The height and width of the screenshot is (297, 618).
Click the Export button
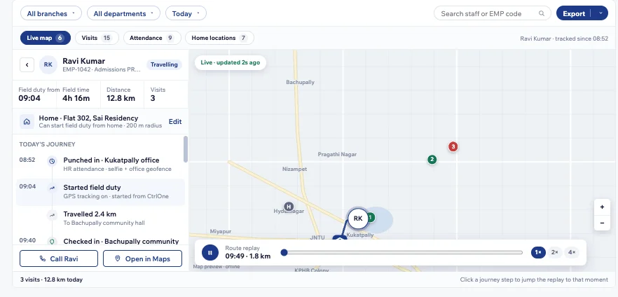573,13
